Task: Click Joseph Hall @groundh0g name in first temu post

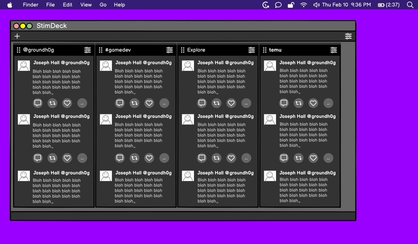Action: [x=307, y=63]
